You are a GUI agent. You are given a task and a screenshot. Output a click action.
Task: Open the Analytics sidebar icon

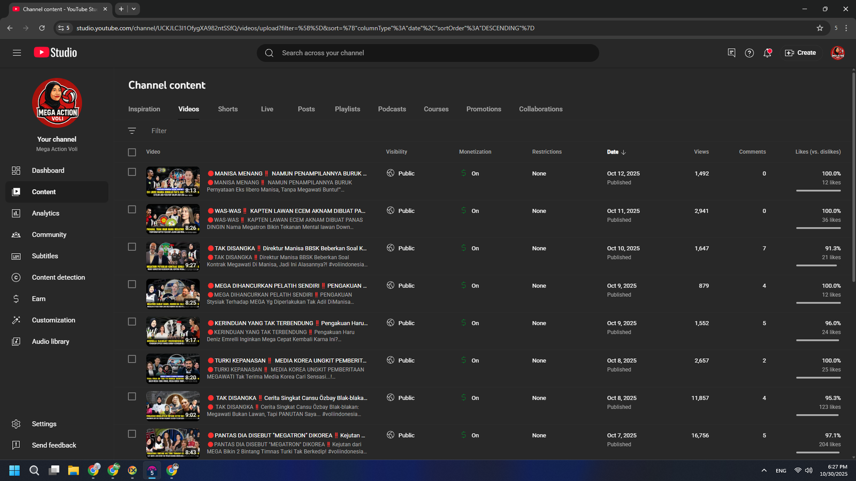[x=16, y=213]
